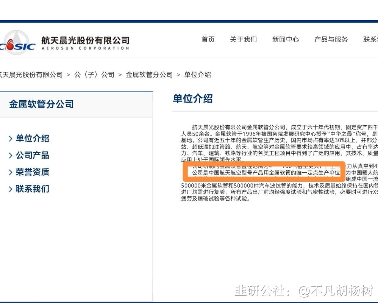Click the 航天晨光股份有限公司 breadcrumb link

click(31, 75)
